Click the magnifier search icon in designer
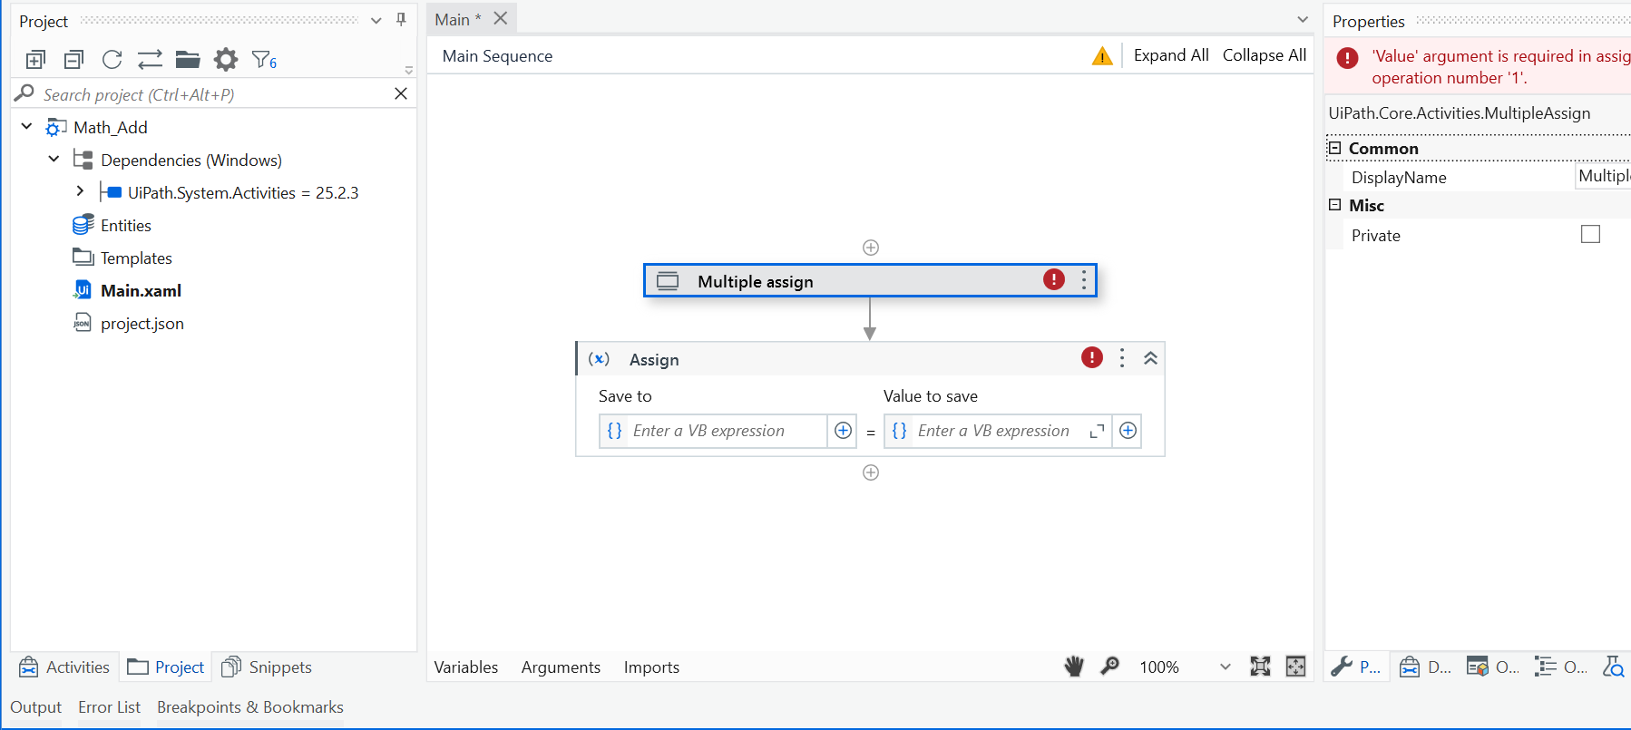The height and width of the screenshot is (730, 1631). click(1109, 667)
